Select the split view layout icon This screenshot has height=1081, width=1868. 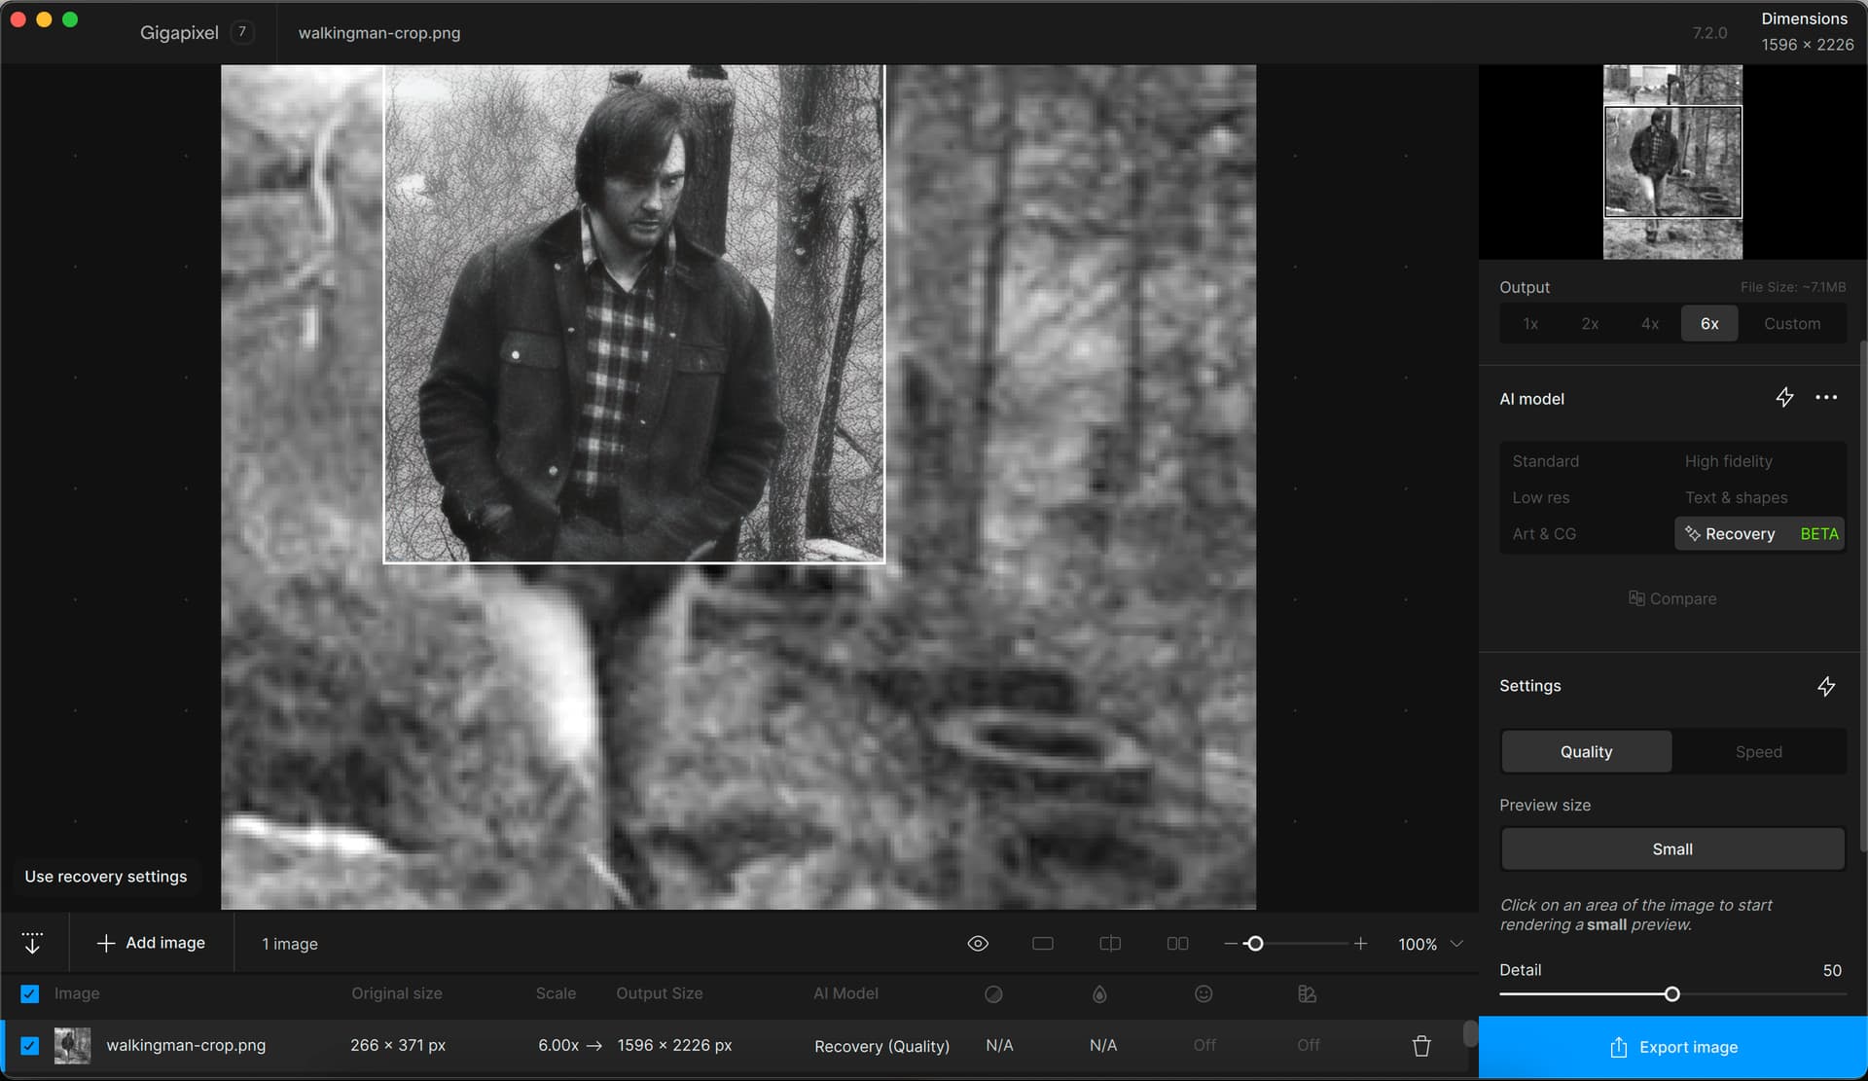pyautogui.click(x=1109, y=944)
